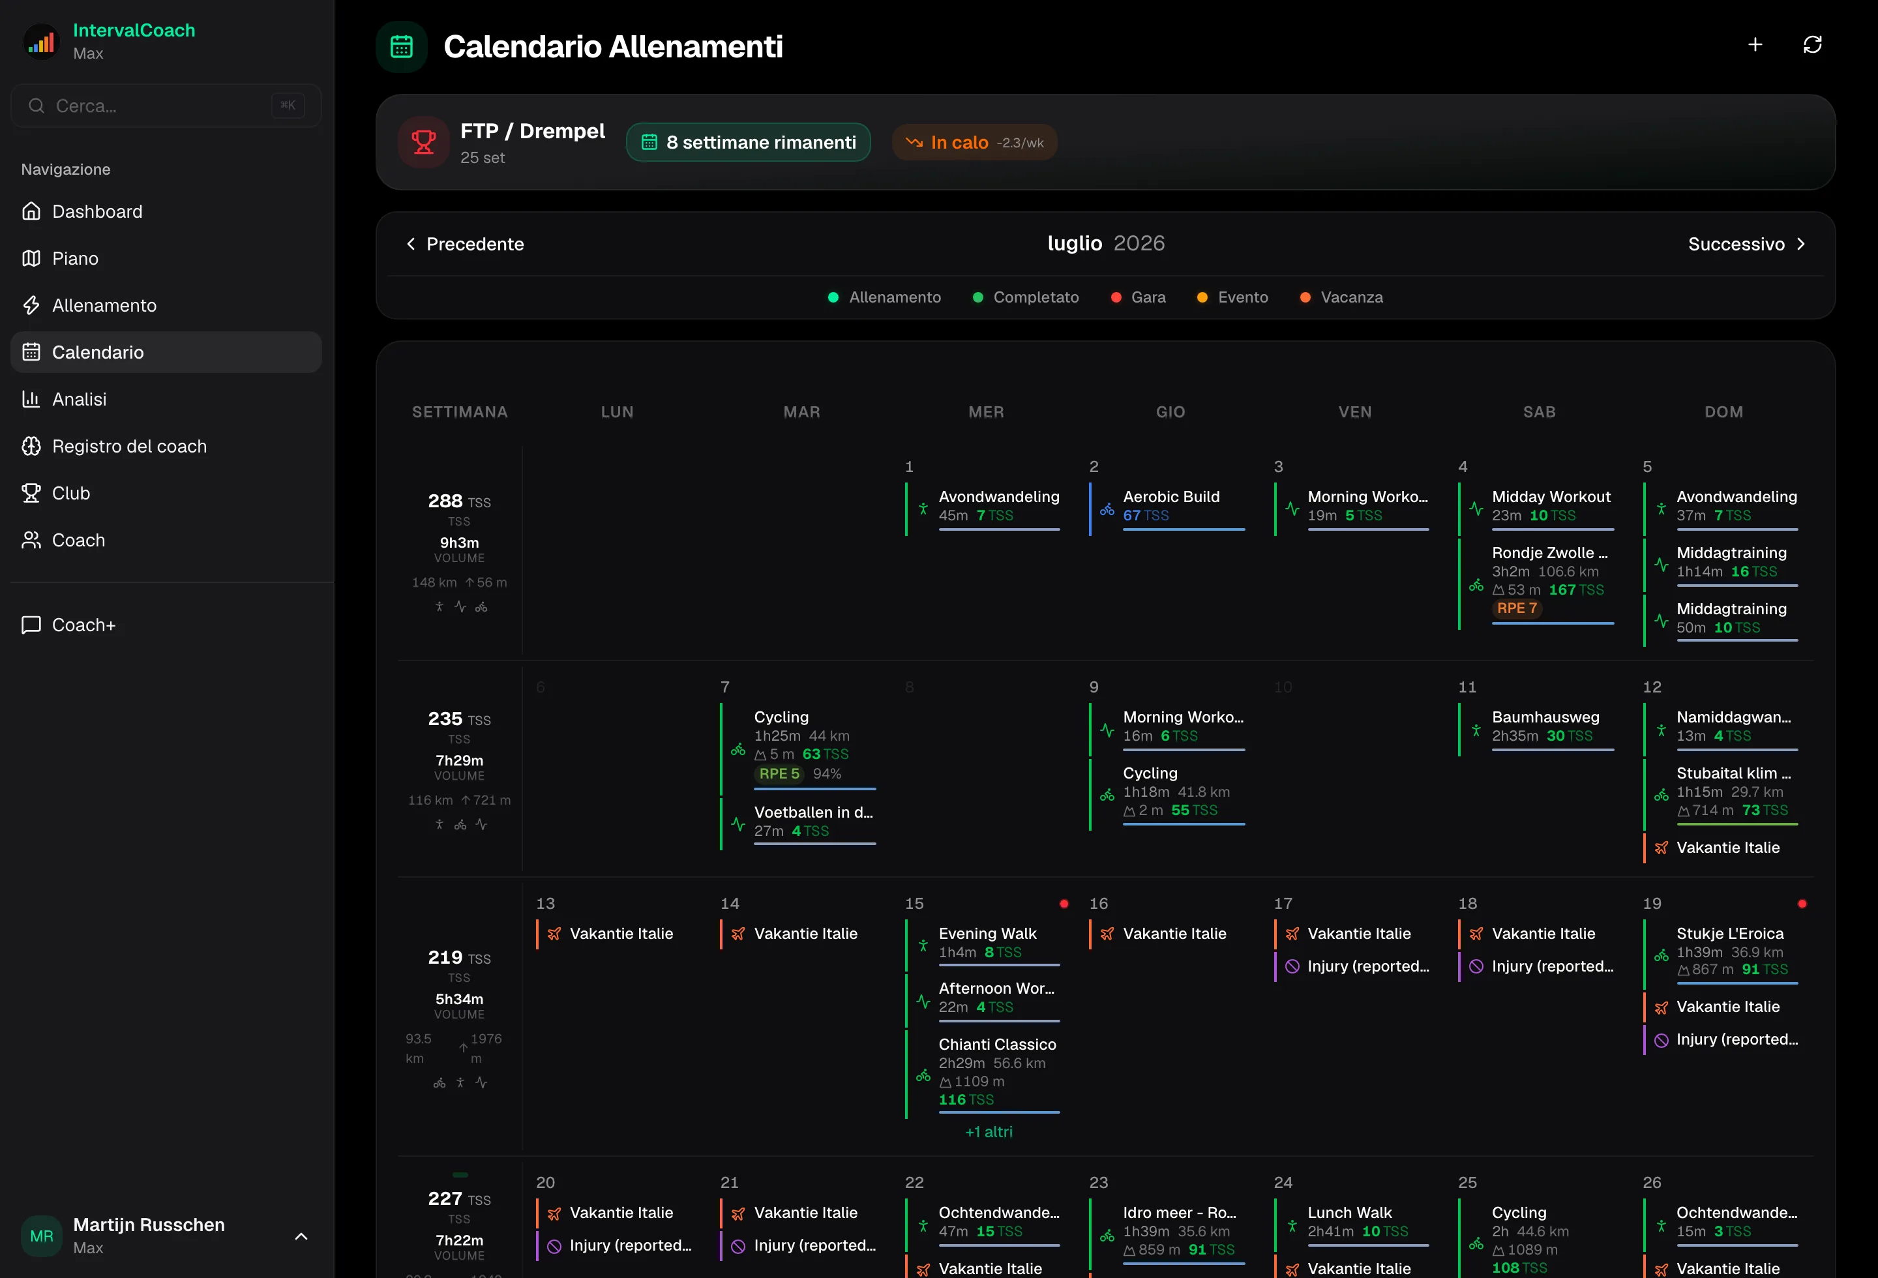Click the 288 TSS week summary
1878x1278 pixels.
pos(459,503)
